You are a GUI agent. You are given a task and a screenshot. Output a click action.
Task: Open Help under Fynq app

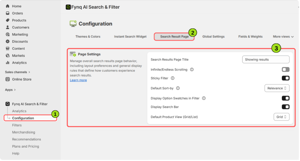16,153
